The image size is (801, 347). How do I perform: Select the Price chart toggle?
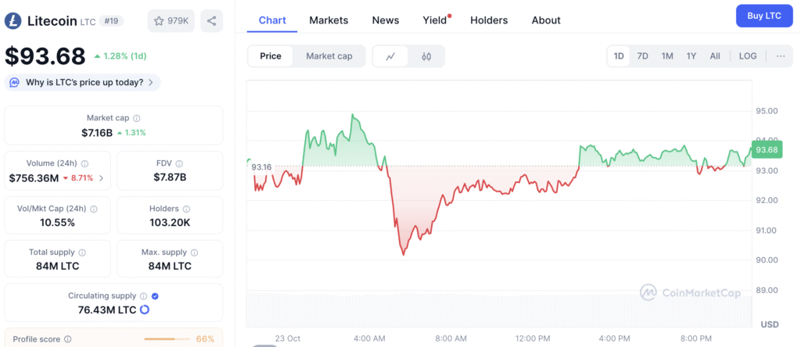271,56
